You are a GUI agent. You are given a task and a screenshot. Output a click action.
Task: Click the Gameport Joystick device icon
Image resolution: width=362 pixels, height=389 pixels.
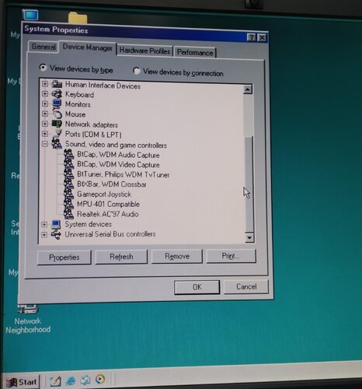68,194
